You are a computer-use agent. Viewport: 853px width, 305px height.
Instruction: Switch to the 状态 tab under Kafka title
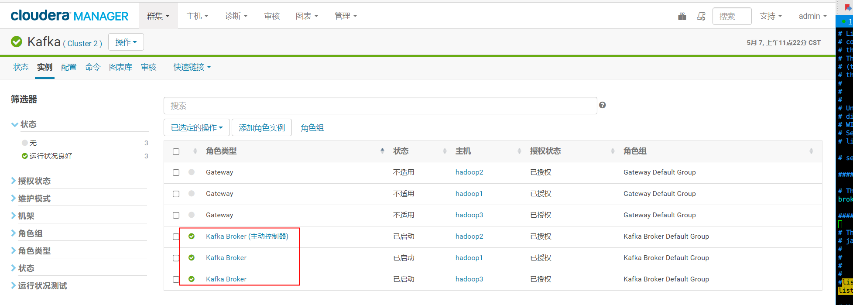click(21, 67)
